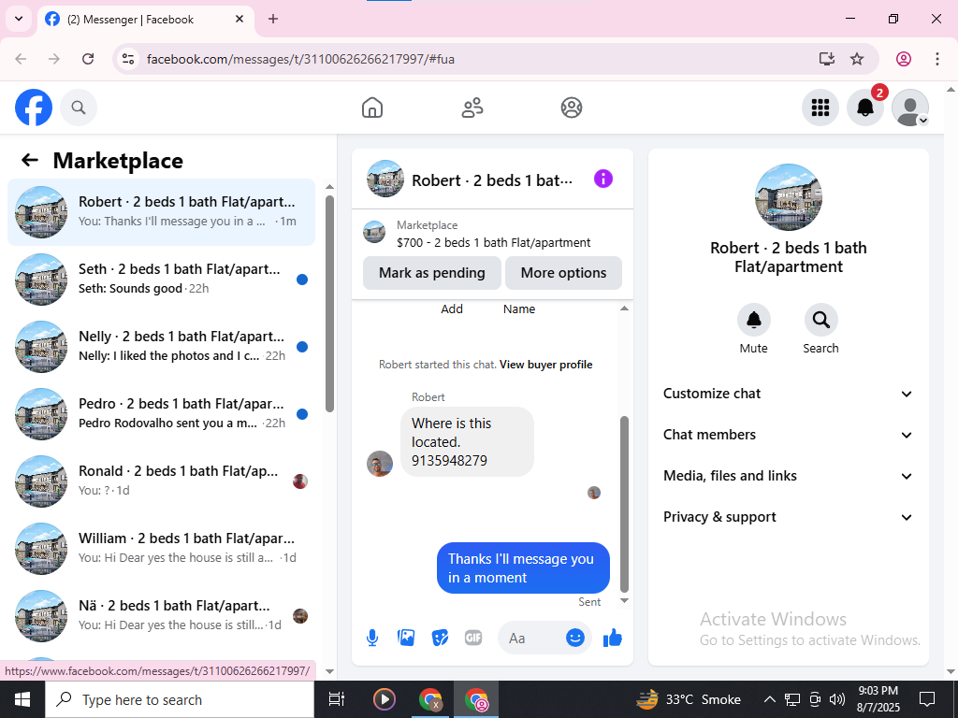Open the volume control in tray
958x718 pixels.
pos(837,699)
